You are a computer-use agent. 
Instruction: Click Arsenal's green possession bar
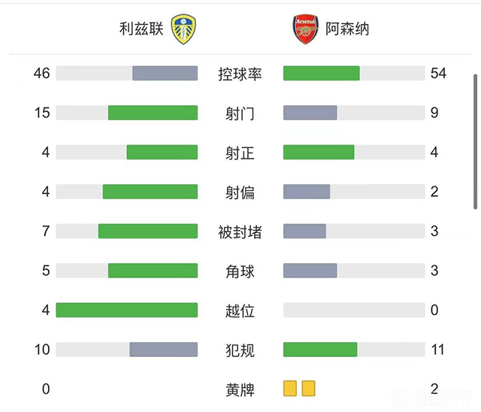coord(321,73)
